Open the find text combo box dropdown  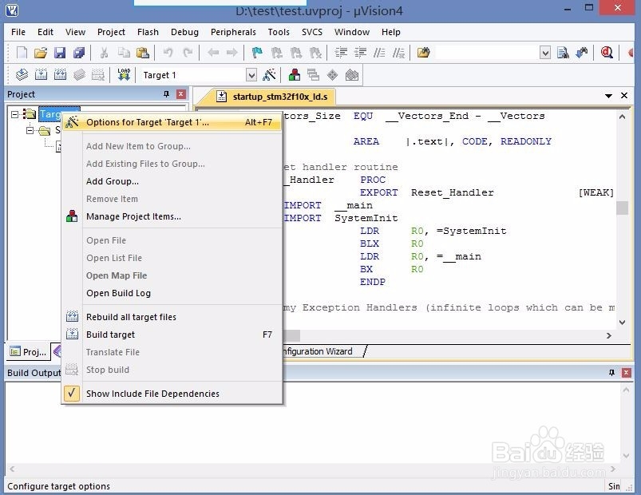coord(544,53)
